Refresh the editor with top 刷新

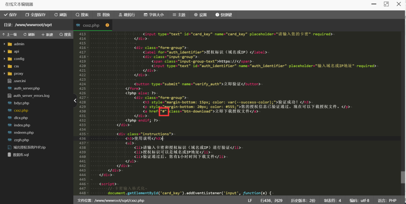coord(61,15)
